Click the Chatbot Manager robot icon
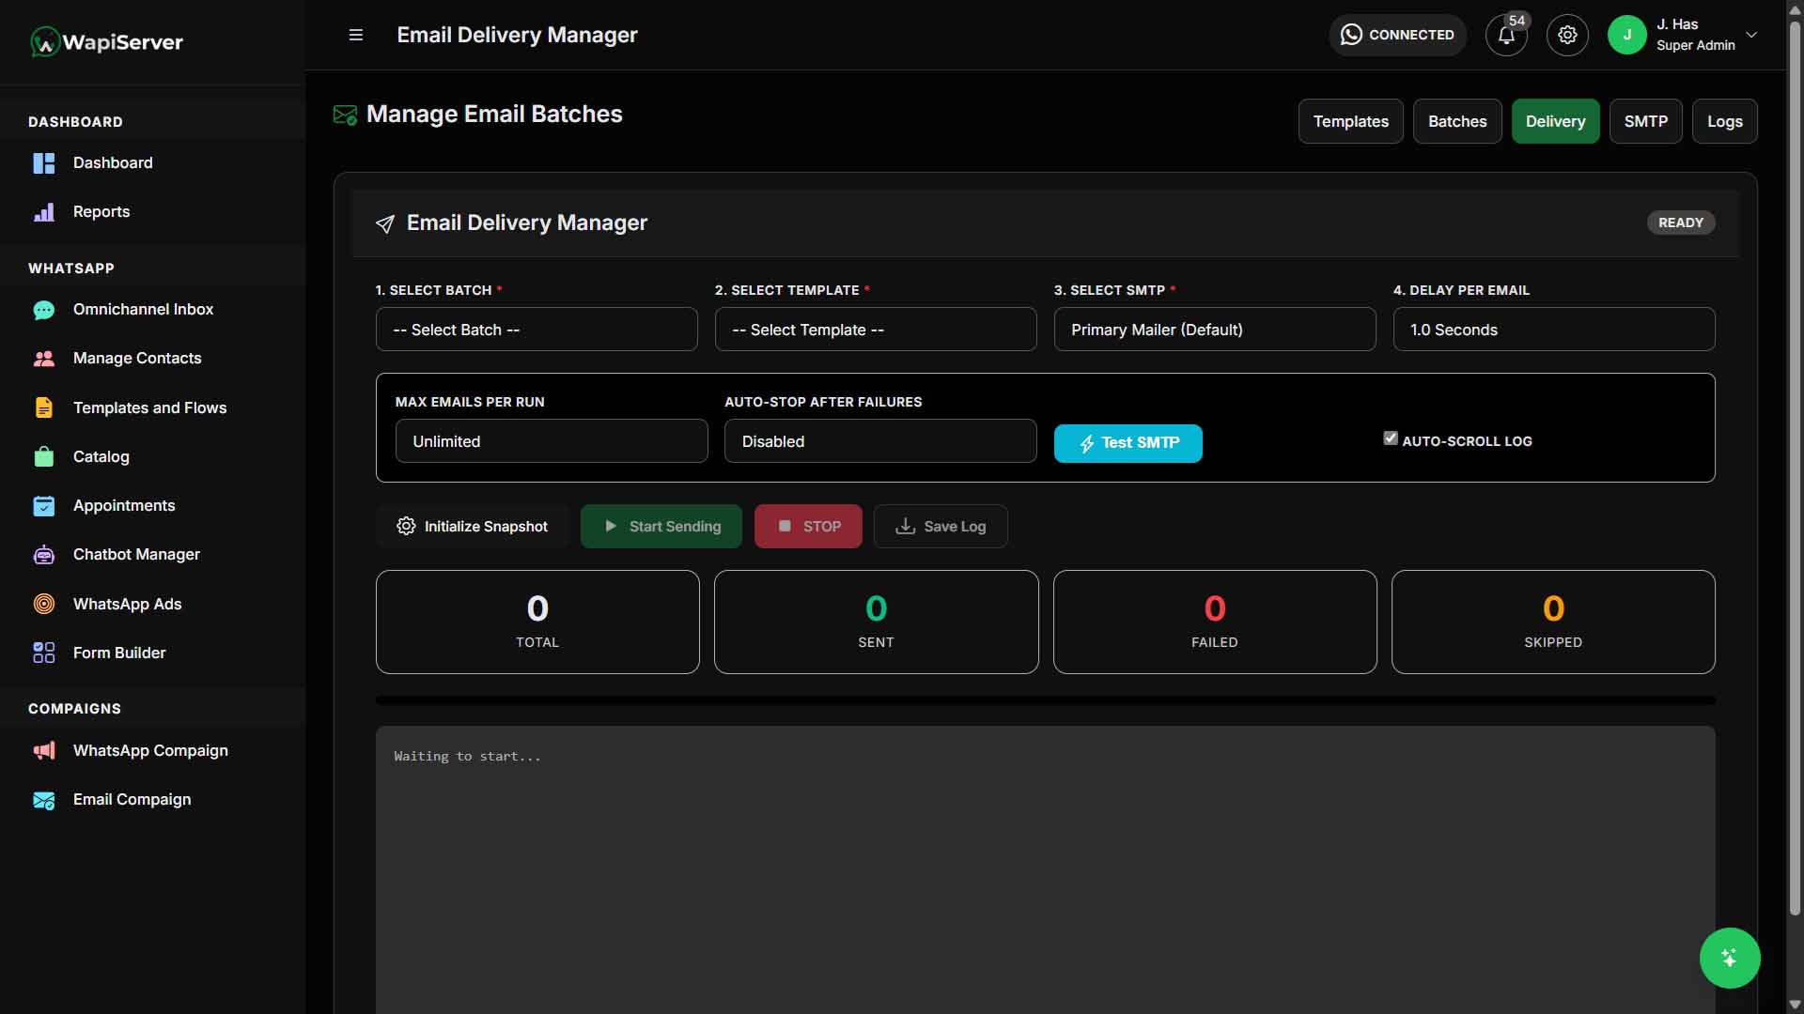The image size is (1804, 1014). pyautogui.click(x=44, y=555)
